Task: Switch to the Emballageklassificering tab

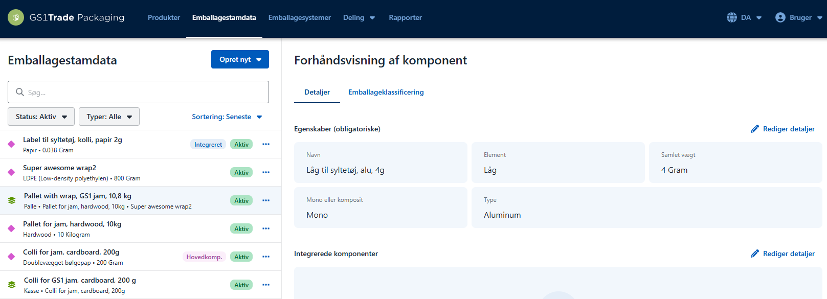Action: [386, 93]
